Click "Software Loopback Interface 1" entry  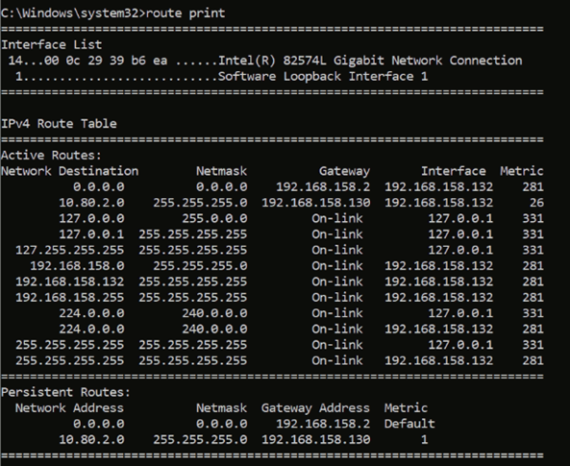tap(323, 76)
